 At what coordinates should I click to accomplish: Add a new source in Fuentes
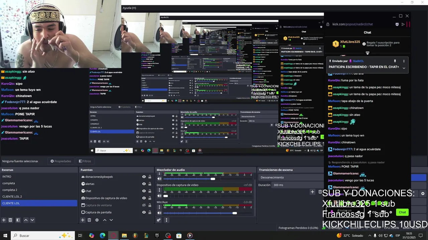click(x=83, y=220)
